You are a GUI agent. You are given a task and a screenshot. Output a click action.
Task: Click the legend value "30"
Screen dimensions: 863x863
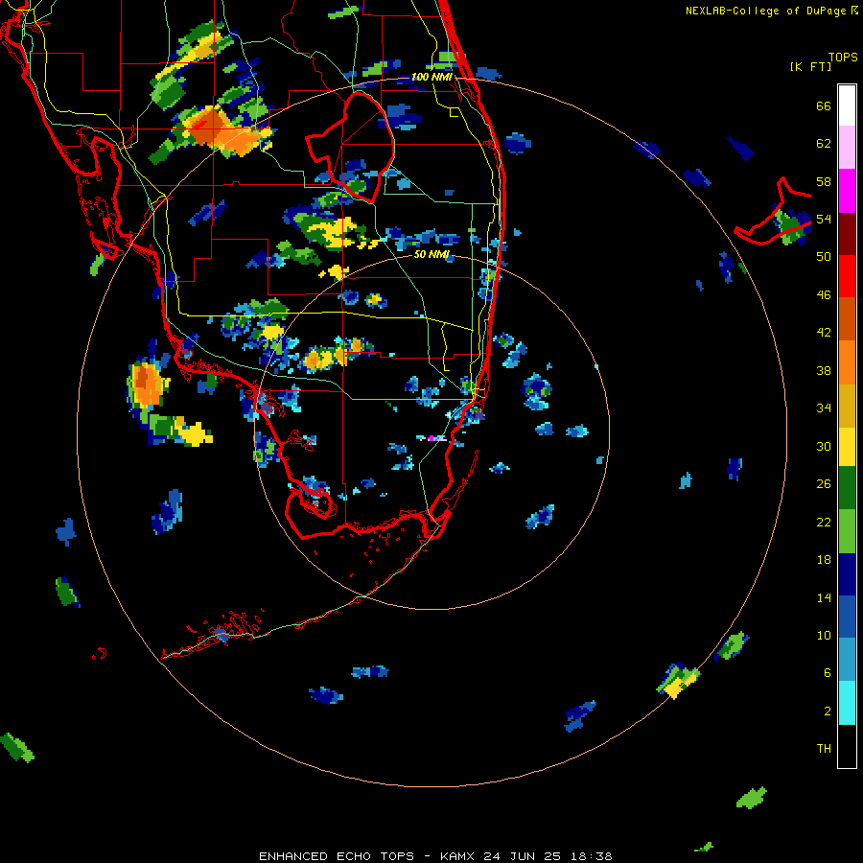pyautogui.click(x=824, y=446)
